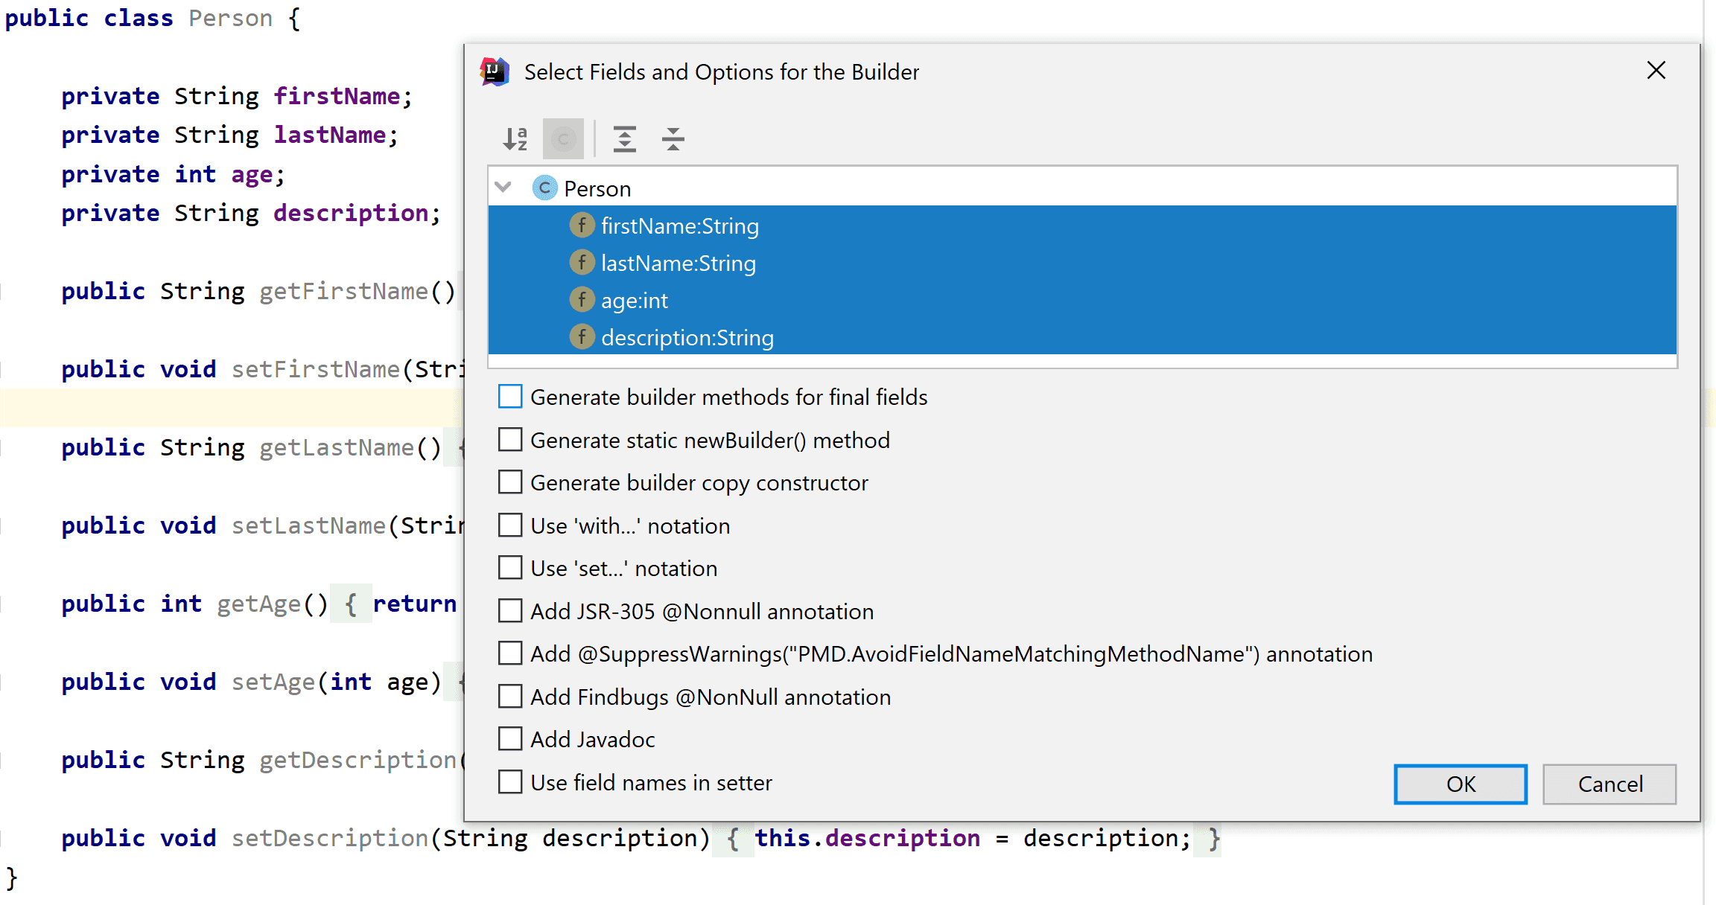Image resolution: width=1716 pixels, height=905 pixels.
Task: Enable the Add Javadoc option
Action: click(510, 739)
